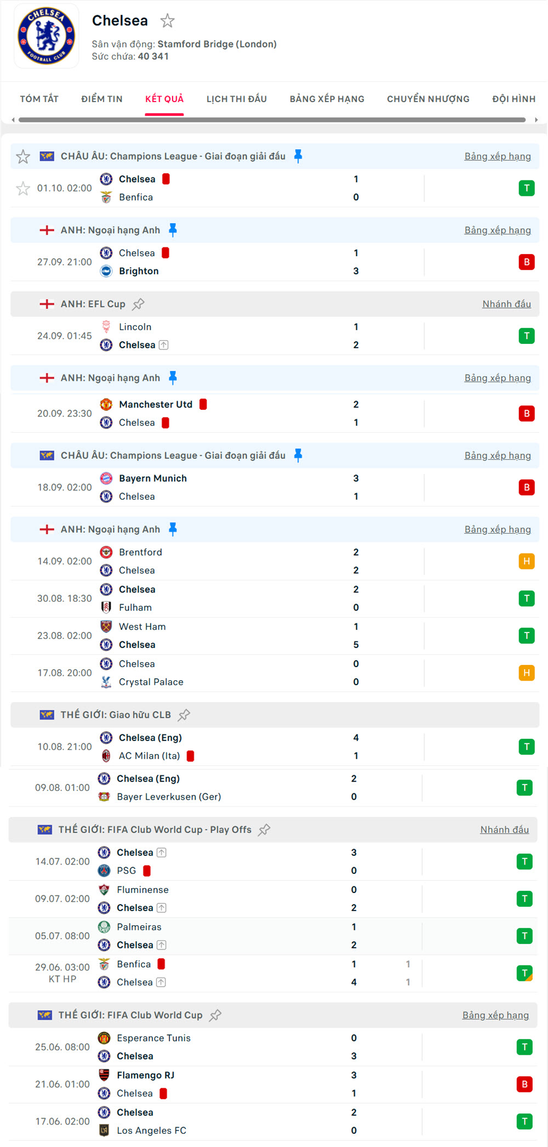Star the Champions League section header
The image size is (548, 1147).
tap(23, 157)
